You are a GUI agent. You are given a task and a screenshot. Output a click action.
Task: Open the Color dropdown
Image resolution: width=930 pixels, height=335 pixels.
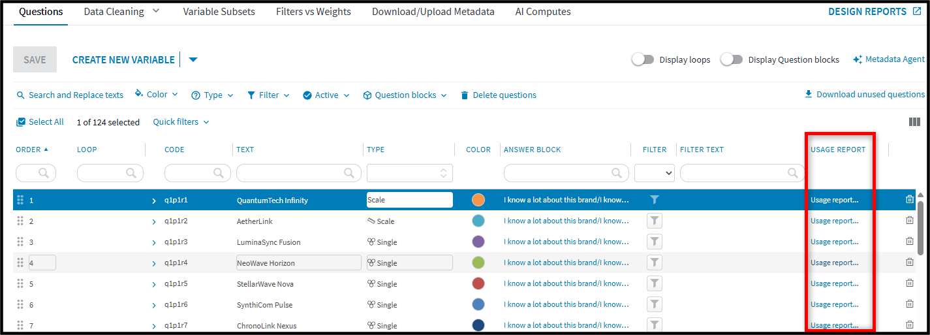157,95
